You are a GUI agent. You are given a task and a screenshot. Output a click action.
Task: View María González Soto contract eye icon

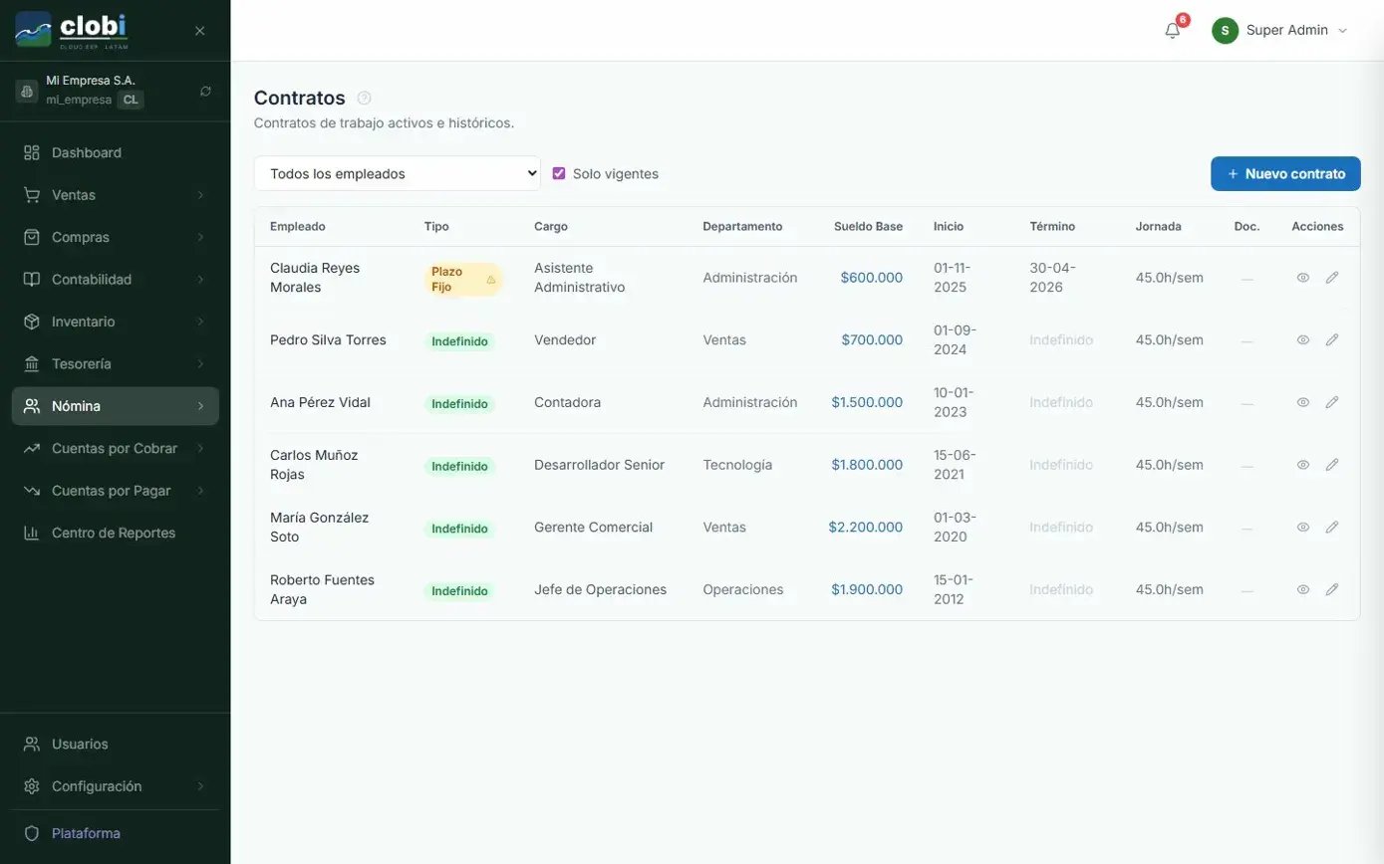pyautogui.click(x=1302, y=528)
